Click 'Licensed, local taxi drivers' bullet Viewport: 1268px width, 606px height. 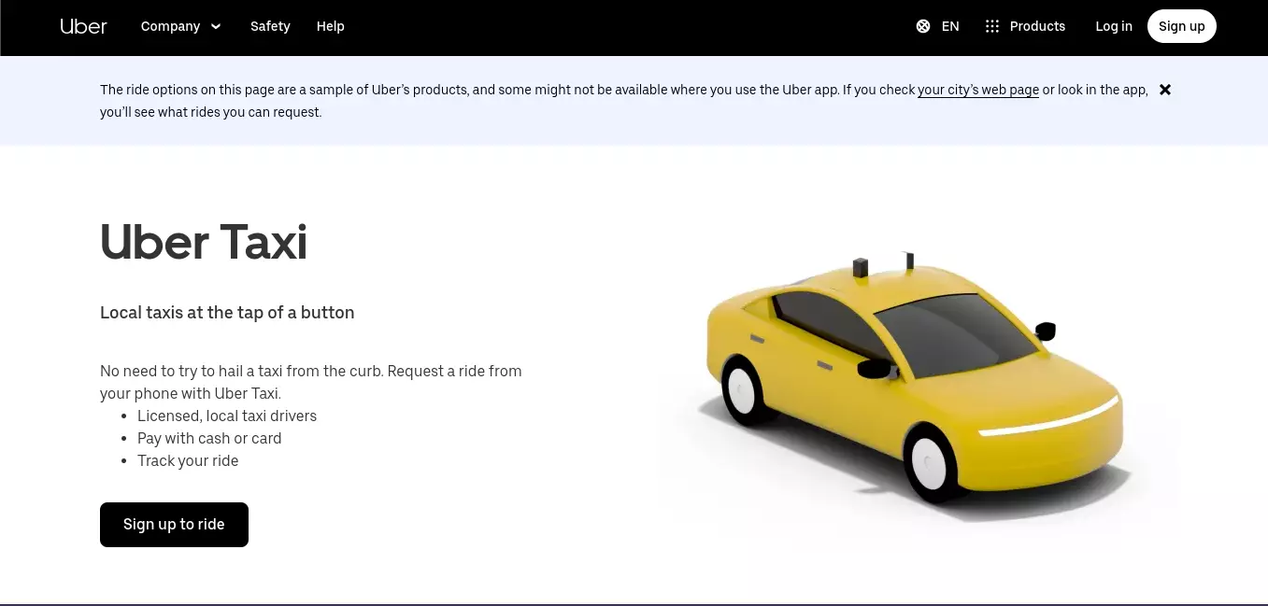click(x=227, y=416)
